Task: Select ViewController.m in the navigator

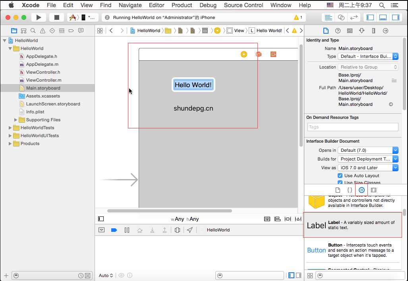Action: tap(44, 80)
